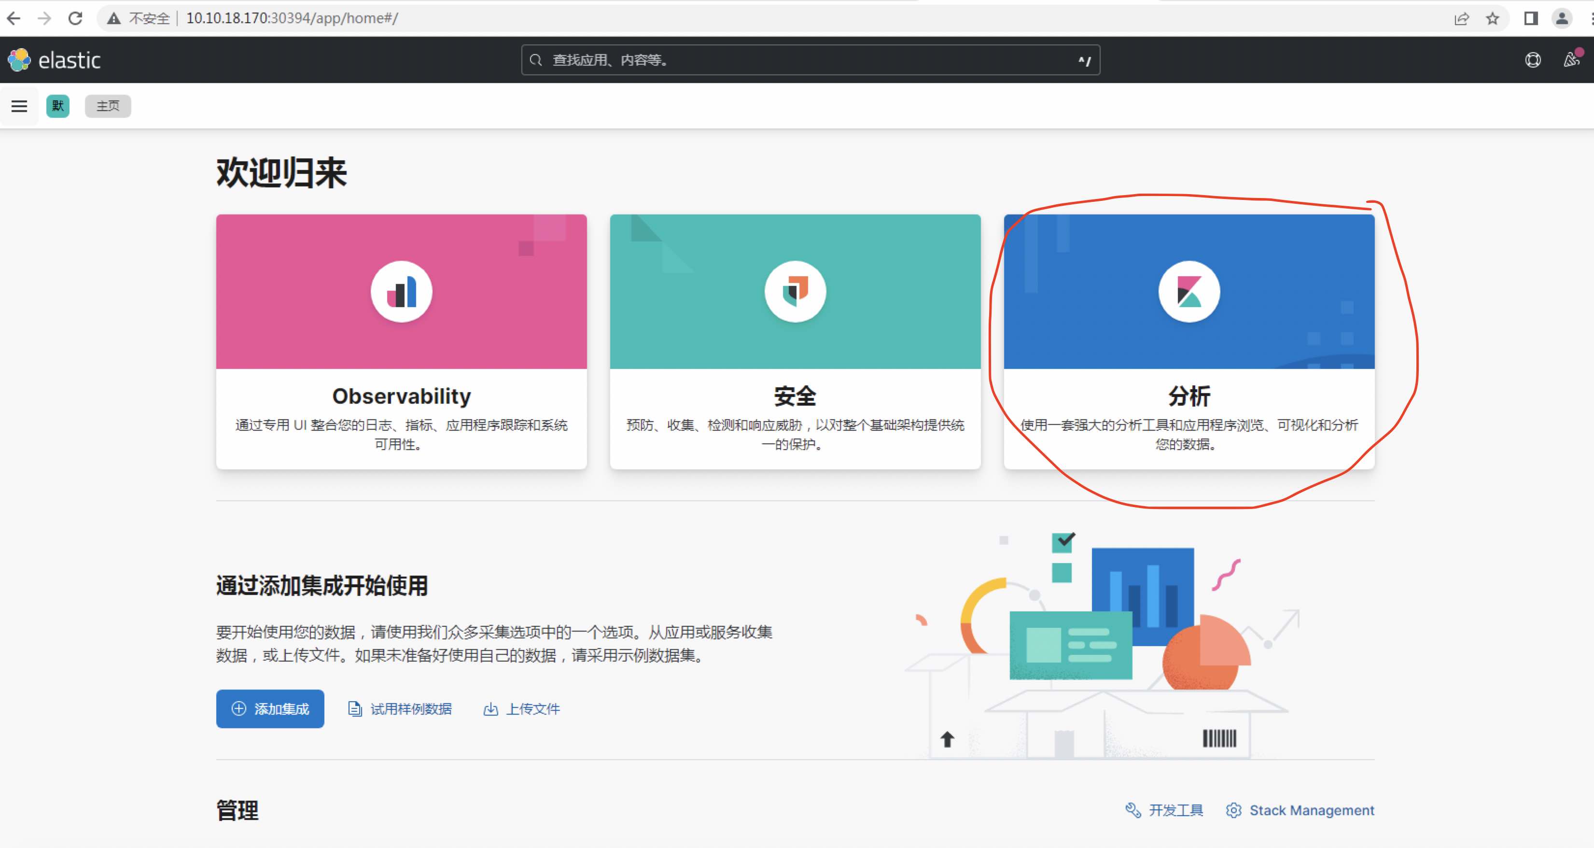The image size is (1594, 848).
Task: Click the shield icon on the 安全 card
Action: pyautogui.click(x=795, y=291)
